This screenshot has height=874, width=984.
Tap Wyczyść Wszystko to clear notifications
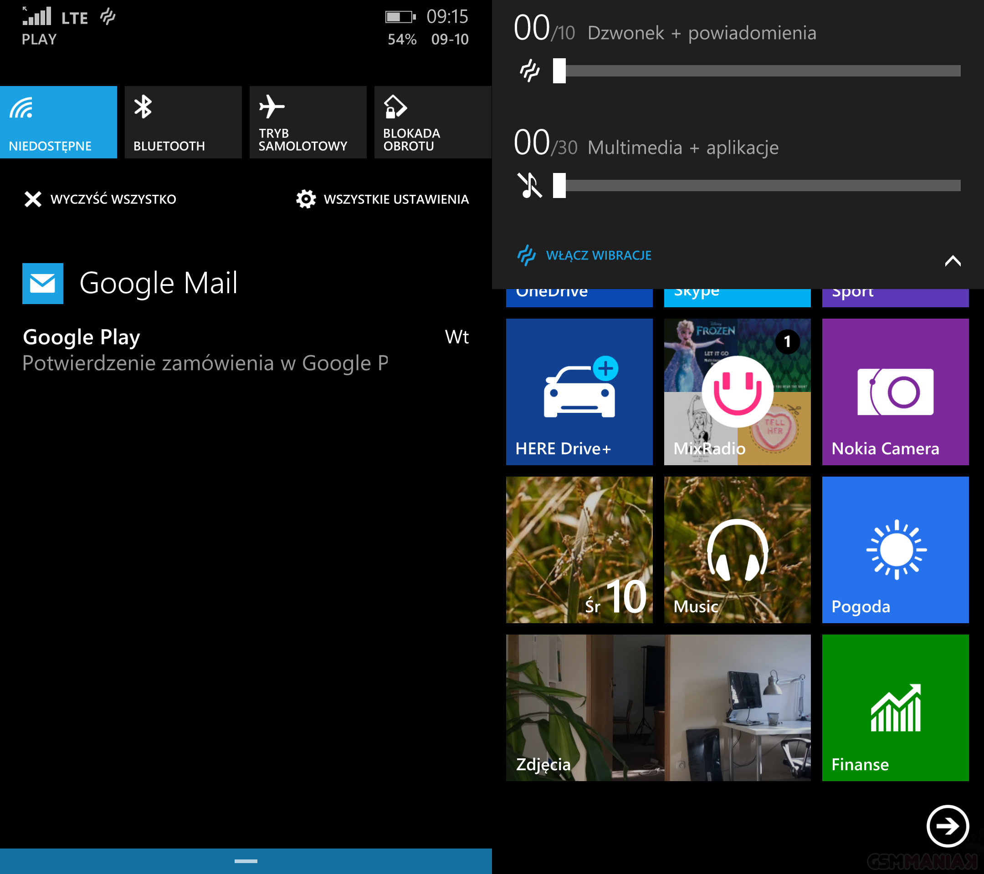100,199
